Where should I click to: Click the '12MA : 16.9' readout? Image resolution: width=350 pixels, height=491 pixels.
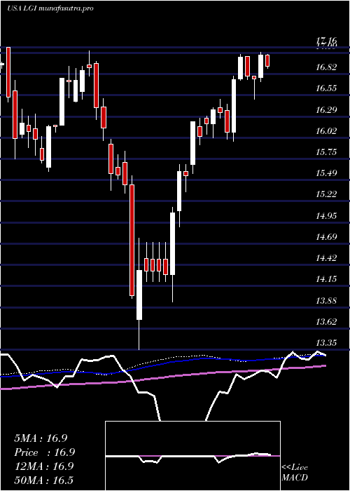tap(43, 466)
